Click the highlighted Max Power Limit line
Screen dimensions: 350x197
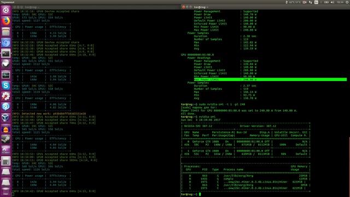point(270,79)
